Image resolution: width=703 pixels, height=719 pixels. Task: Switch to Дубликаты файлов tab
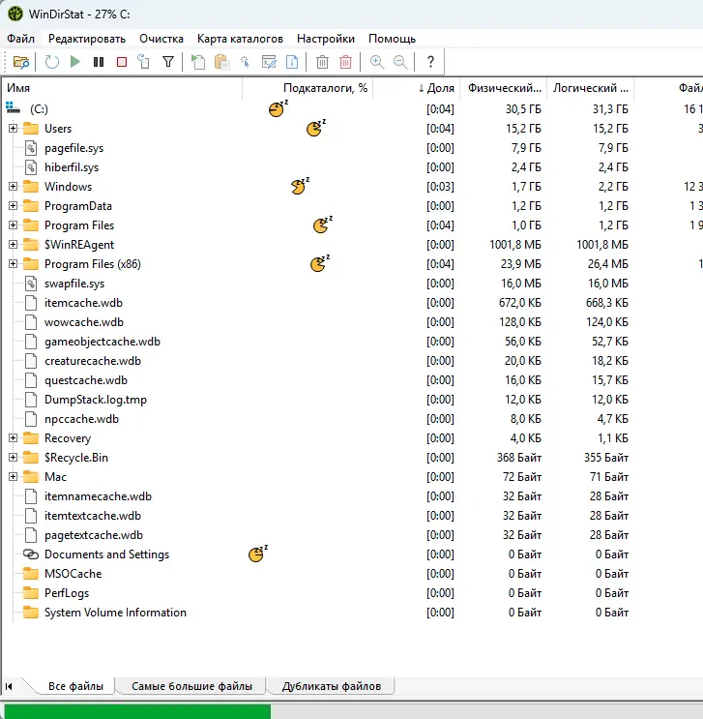tap(332, 686)
